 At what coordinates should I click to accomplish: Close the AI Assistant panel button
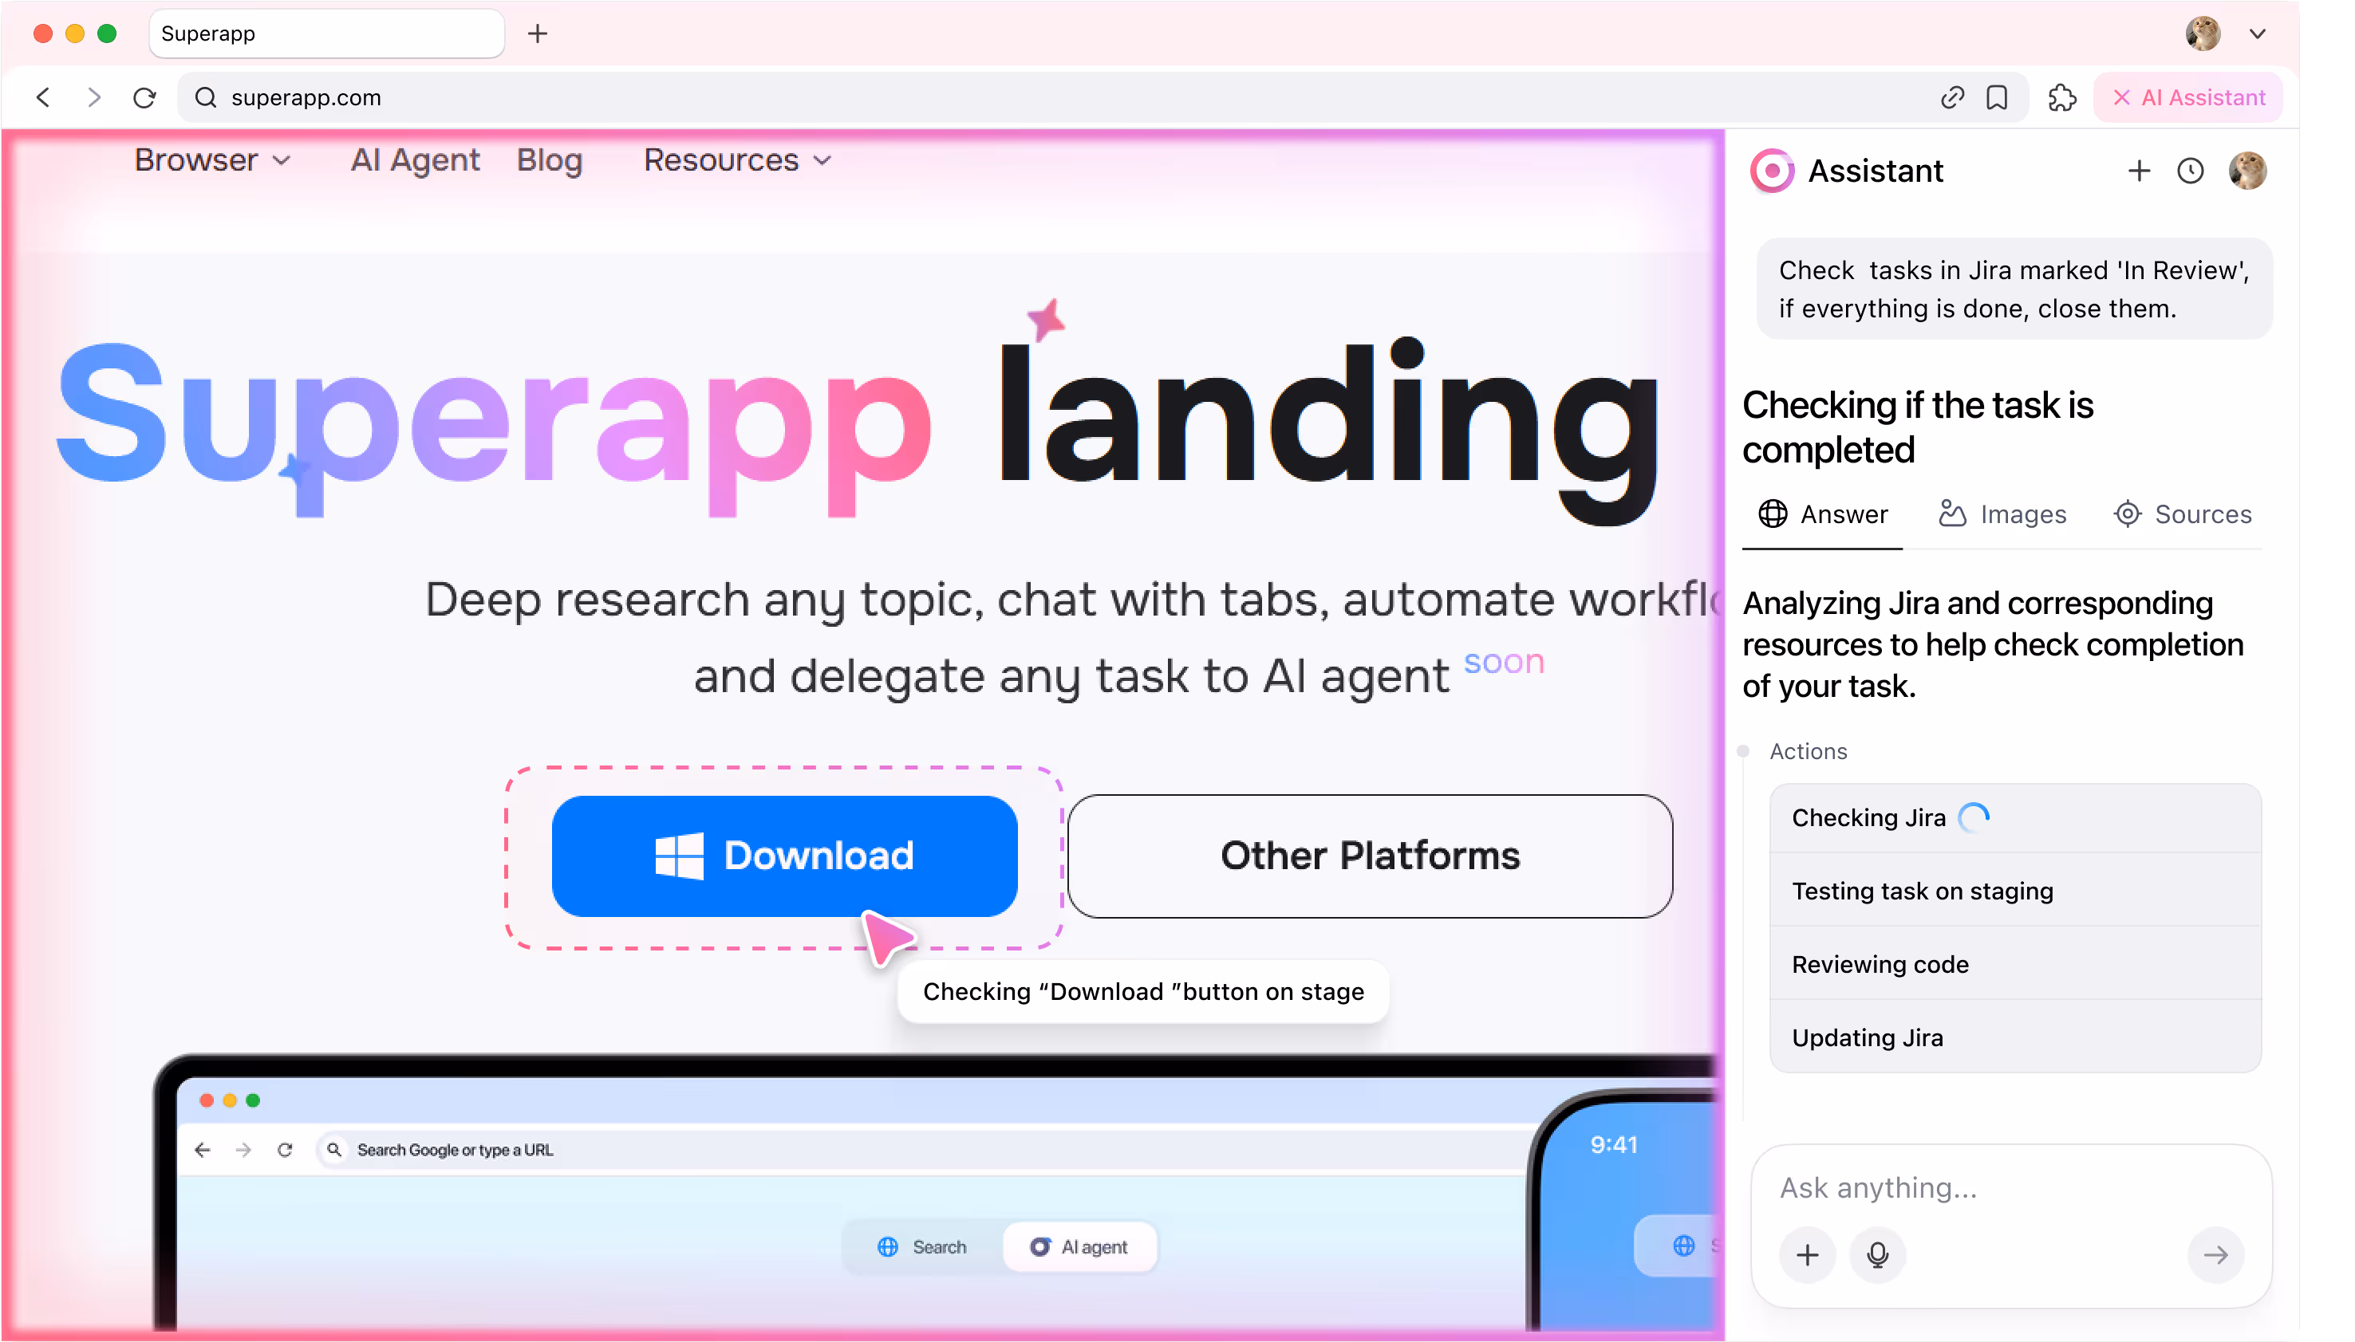click(2187, 96)
